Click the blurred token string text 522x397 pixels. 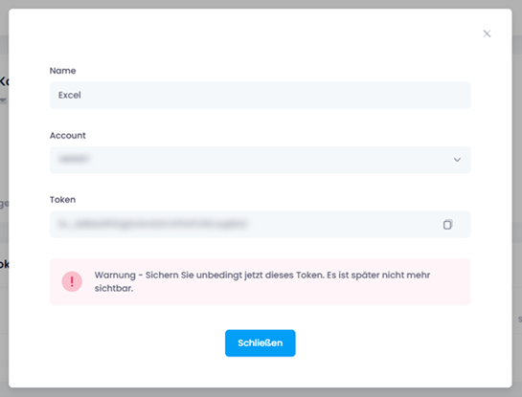pos(152,224)
